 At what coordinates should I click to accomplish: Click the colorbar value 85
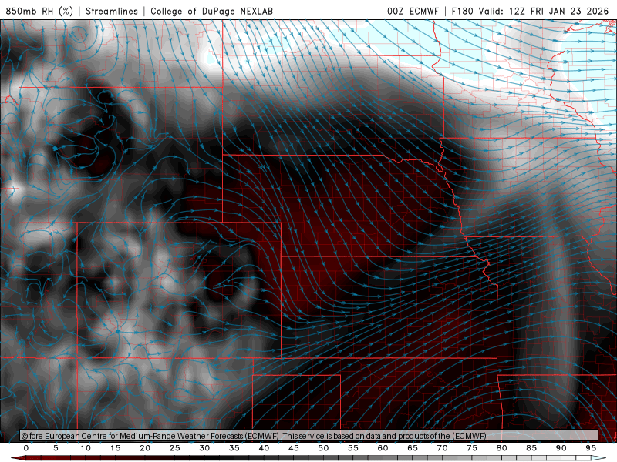pyautogui.click(x=531, y=448)
